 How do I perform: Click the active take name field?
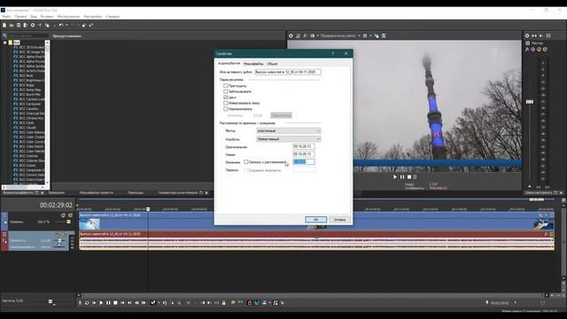pos(287,72)
